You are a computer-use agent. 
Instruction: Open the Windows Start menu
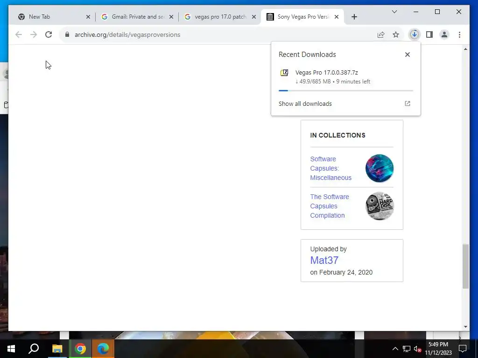tap(11, 349)
